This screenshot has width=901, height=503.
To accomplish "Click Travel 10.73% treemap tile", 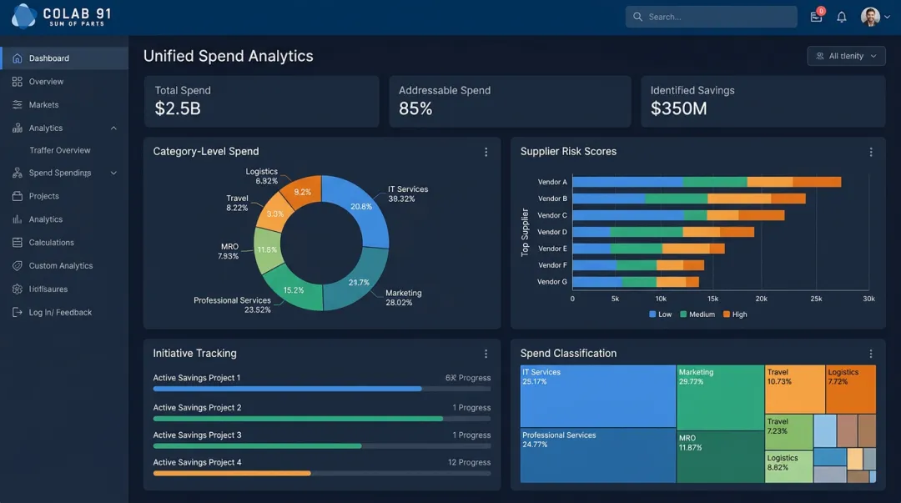I will (795, 390).
